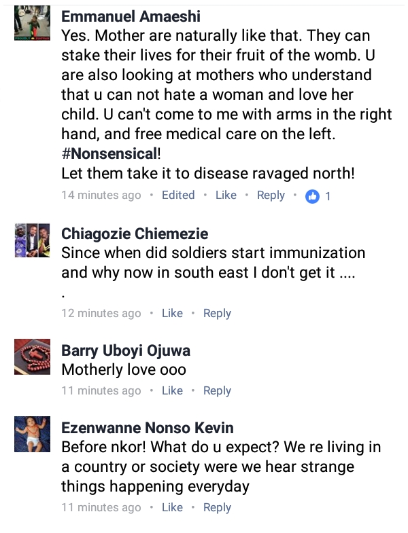408x533 pixels.
Task: Reply to Chiagozie Chiemezie's comment
Action: pos(218,314)
